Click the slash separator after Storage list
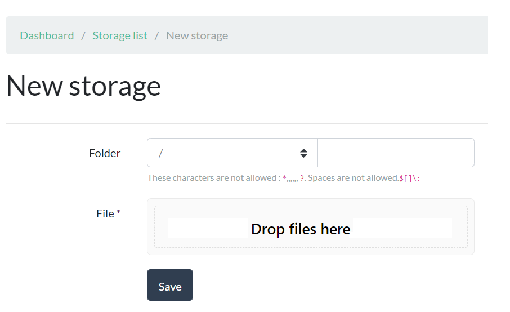 [157, 35]
